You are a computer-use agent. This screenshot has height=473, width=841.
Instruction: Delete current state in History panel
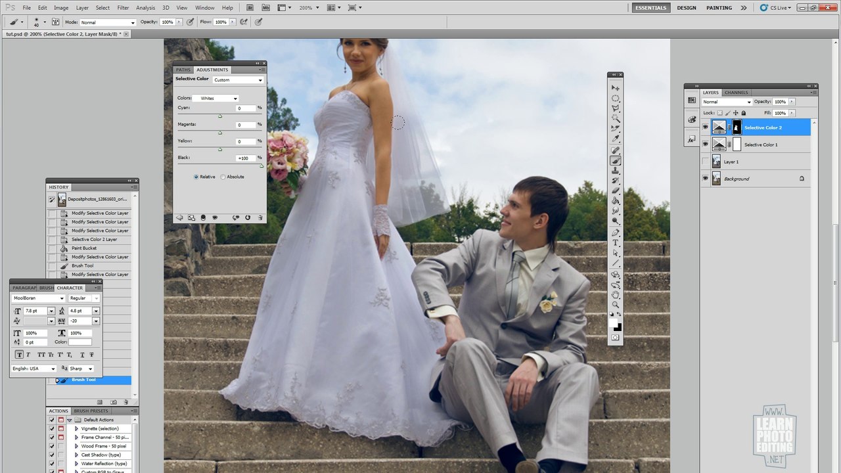point(125,402)
